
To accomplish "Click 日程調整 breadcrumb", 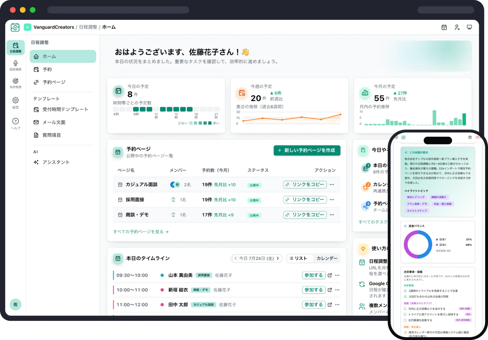I will pyautogui.click(x=88, y=27).
